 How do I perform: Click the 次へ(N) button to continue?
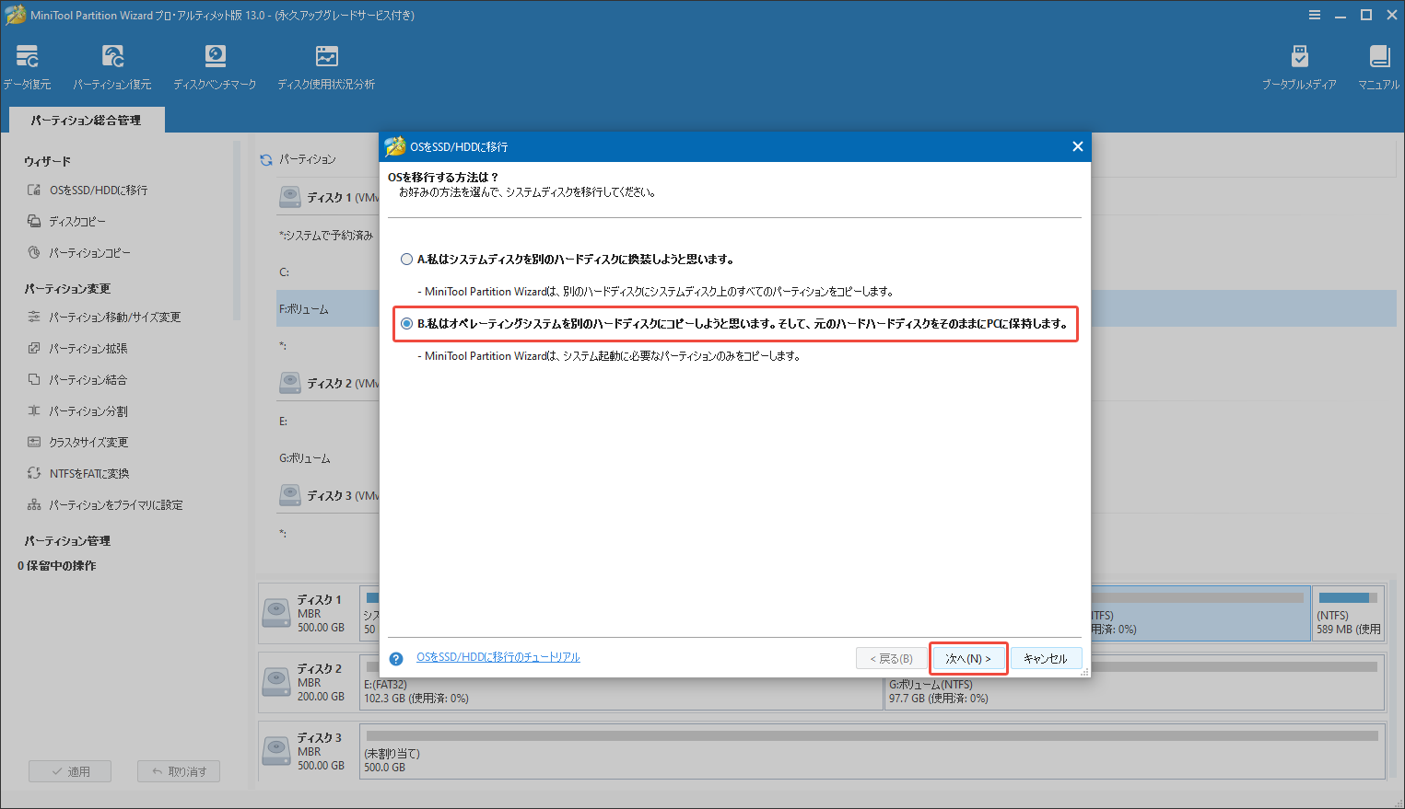click(x=968, y=657)
